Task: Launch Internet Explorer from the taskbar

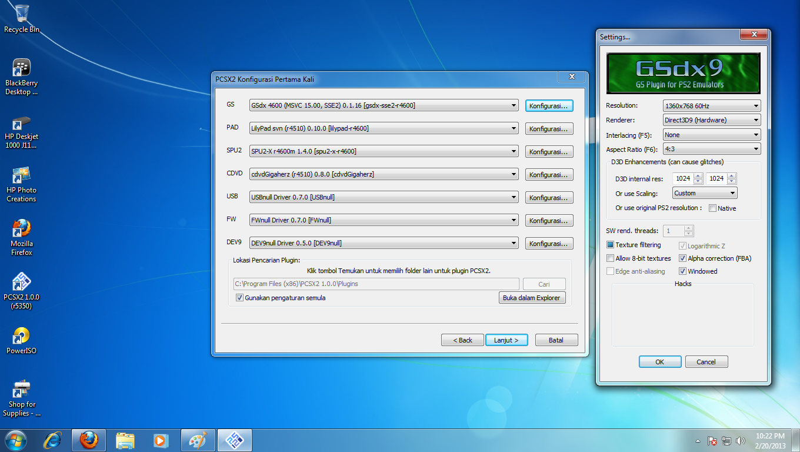Action: pyautogui.click(x=53, y=440)
